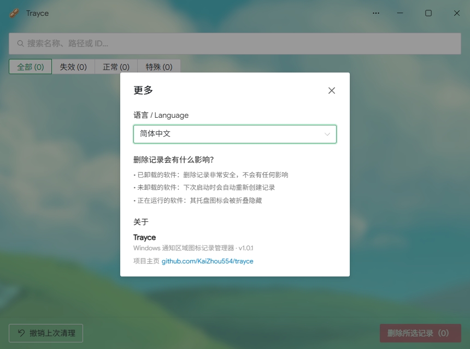
Task: Click the 项目主页 label
Action: (x=146, y=261)
